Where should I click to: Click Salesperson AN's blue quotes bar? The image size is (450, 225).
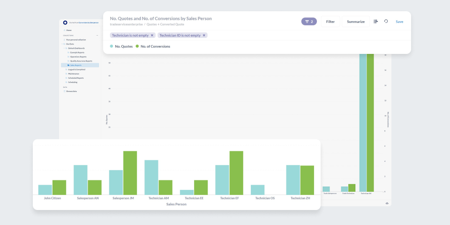click(80, 180)
